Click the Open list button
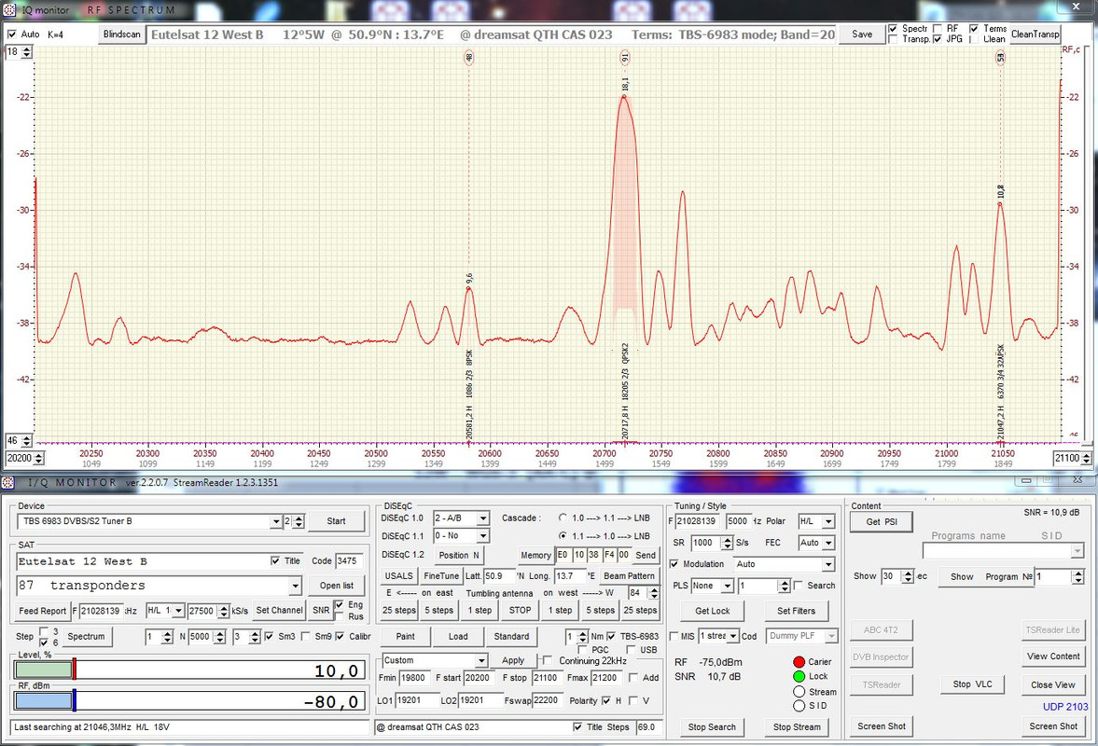 [x=337, y=586]
